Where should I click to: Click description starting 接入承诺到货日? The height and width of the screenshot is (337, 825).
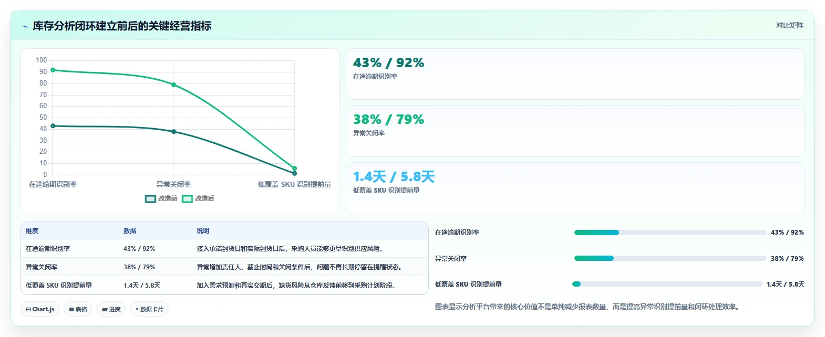click(x=291, y=249)
